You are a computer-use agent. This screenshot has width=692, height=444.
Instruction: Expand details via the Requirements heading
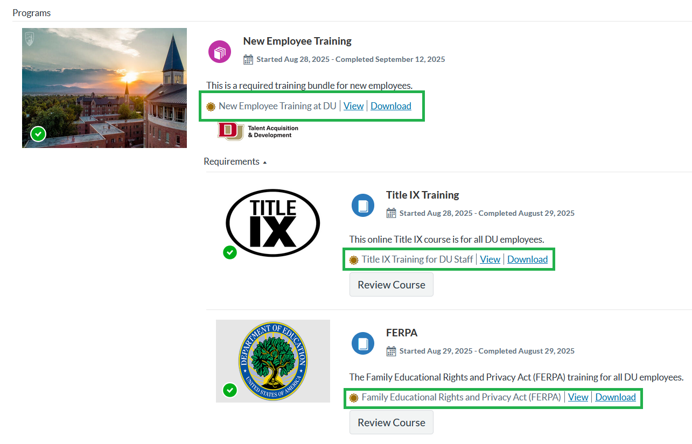231,161
